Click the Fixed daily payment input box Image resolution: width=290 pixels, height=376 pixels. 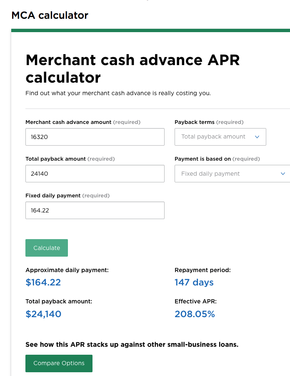click(95, 210)
